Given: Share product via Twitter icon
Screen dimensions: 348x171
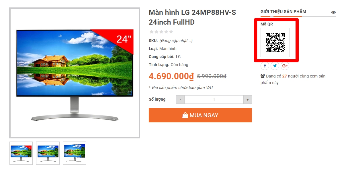Looking at the screenshot, I should pos(275,66).
